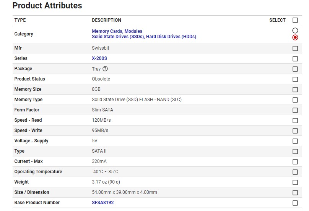Image resolution: width=309 pixels, height=211 pixels.
Task: Select the Product Status Obsolete checkbox
Action: pyautogui.click(x=295, y=79)
